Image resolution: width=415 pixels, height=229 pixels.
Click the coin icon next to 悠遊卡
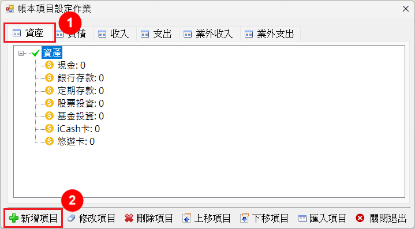[49, 141]
